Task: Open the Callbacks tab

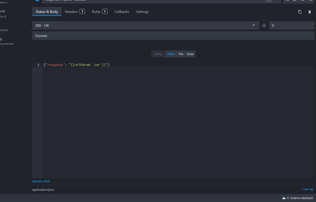Action: pos(122,12)
